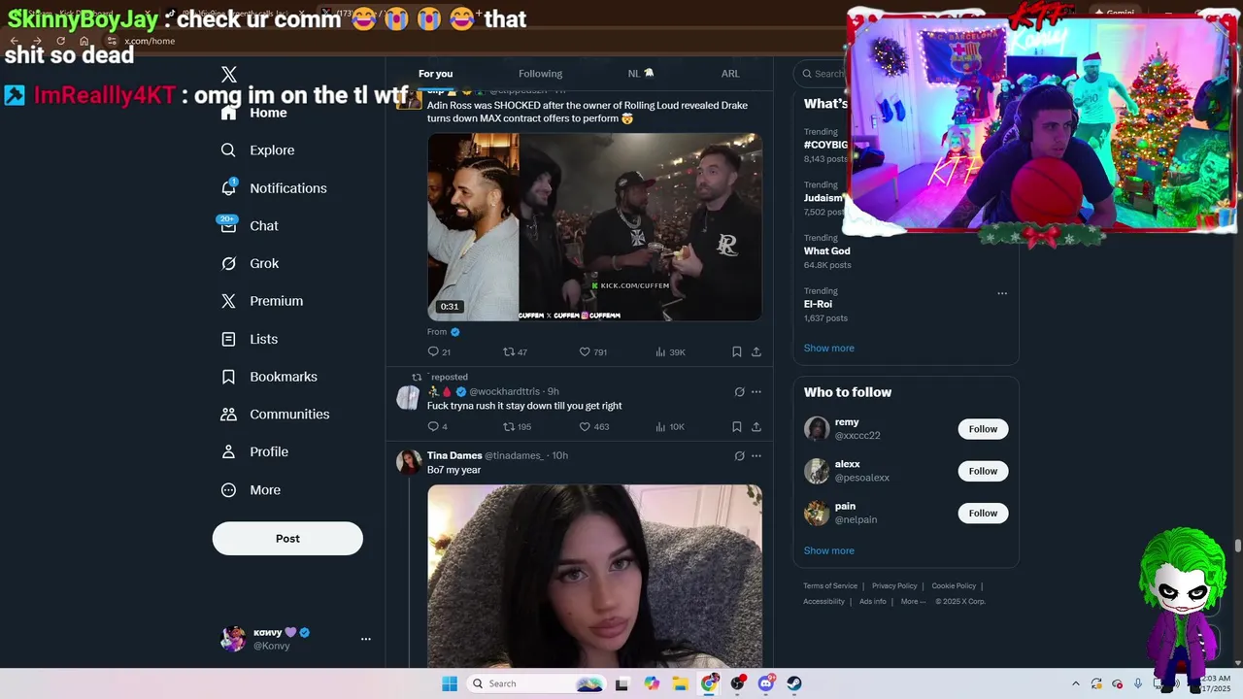The image size is (1243, 699).
Task: Open the Privacy Policy link
Action: [894, 586]
